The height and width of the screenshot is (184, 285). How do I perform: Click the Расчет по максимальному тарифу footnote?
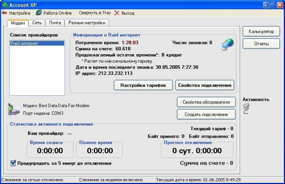117,61
